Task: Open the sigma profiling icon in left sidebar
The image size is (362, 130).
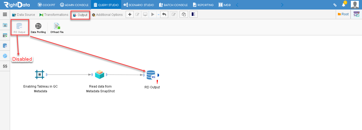Action: tap(5, 56)
